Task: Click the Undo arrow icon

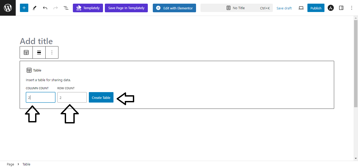Action: (45, 8)
